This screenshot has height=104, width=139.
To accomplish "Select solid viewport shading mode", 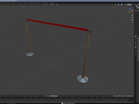I will click(128, 5).
